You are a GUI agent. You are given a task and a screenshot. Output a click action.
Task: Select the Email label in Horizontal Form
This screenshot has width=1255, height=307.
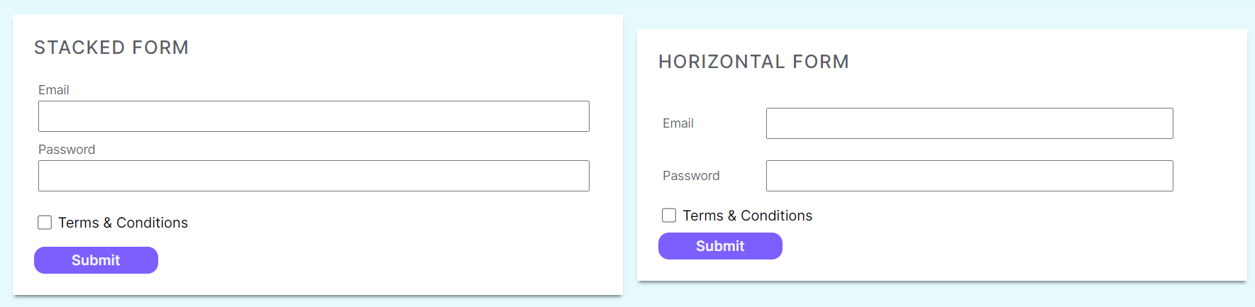point(678,123)
